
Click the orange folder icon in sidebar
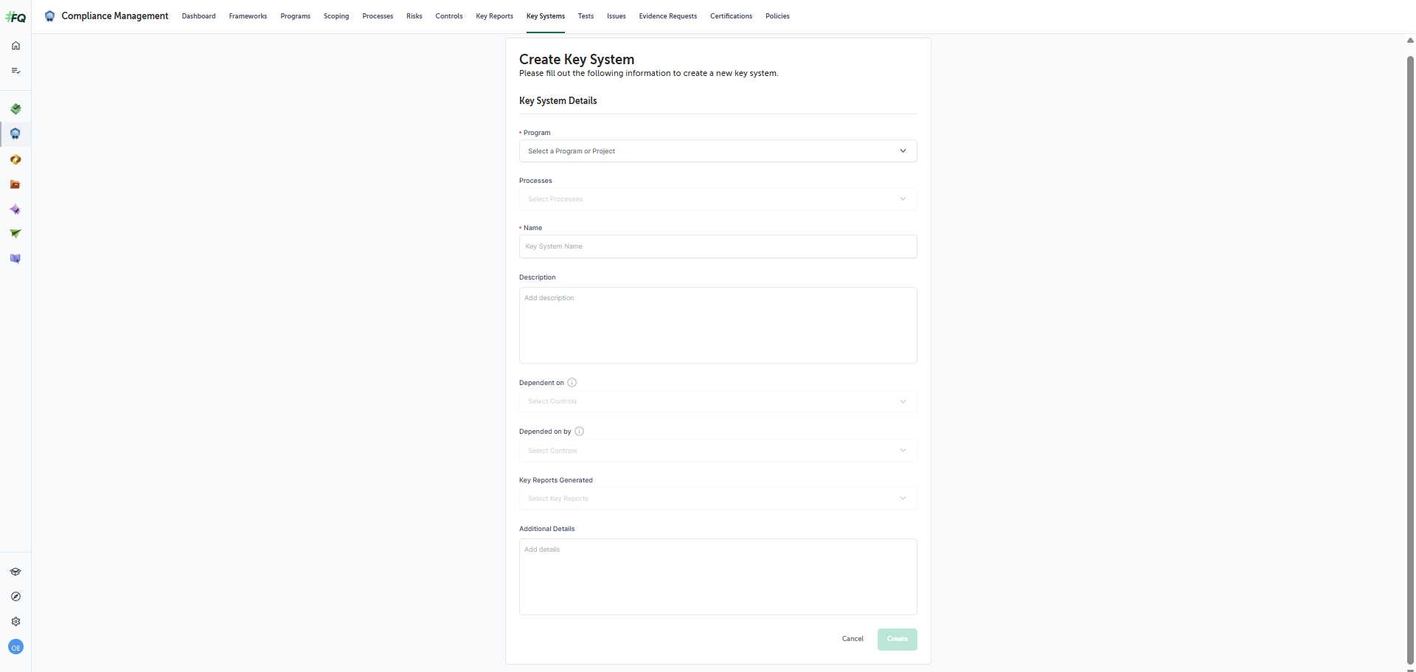click(15, 184)
